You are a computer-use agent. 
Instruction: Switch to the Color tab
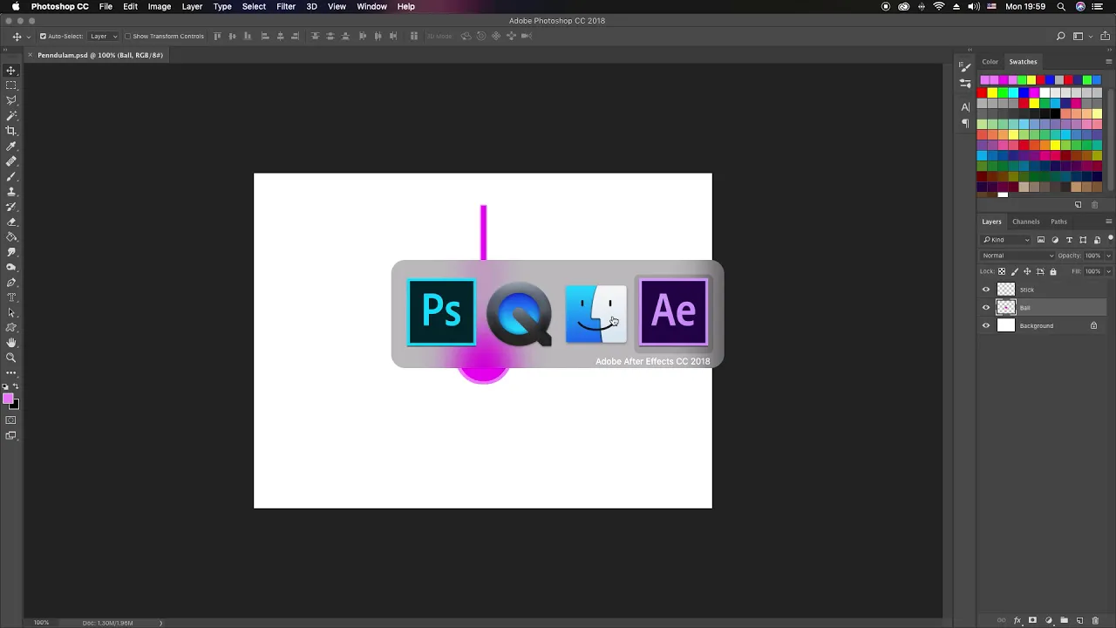[x=990, y=62]
